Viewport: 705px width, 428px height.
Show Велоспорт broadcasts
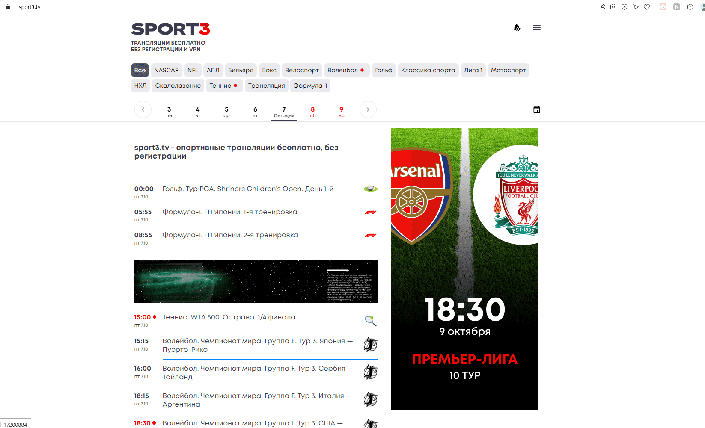pyautogui.click(x=302, y=70)
